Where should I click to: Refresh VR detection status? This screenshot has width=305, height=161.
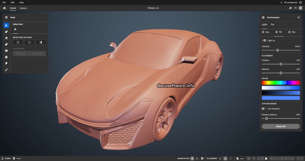click(301, 2)
